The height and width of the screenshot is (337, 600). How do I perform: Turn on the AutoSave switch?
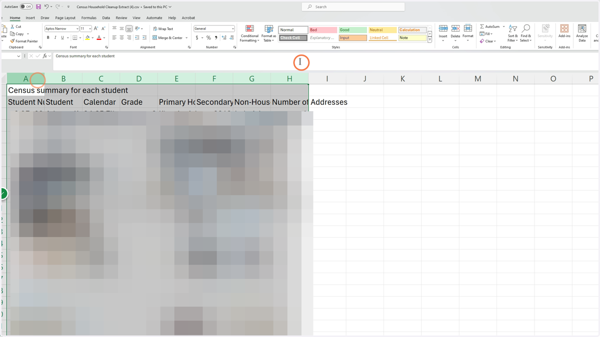point(26,7)
